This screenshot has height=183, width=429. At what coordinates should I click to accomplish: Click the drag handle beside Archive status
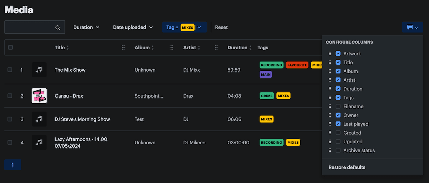(330, 150)
